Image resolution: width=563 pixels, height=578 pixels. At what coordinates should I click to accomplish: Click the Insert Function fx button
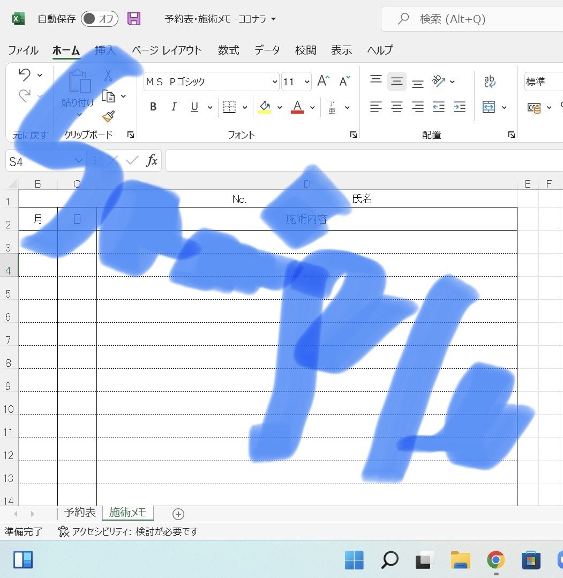point(152,161)
